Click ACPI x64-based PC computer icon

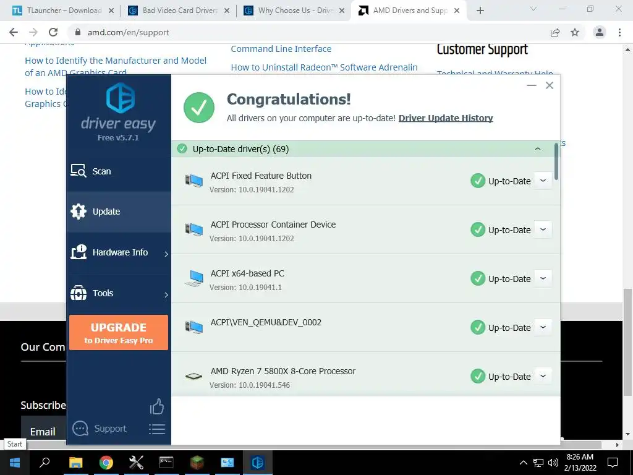[x=194, y=278]
